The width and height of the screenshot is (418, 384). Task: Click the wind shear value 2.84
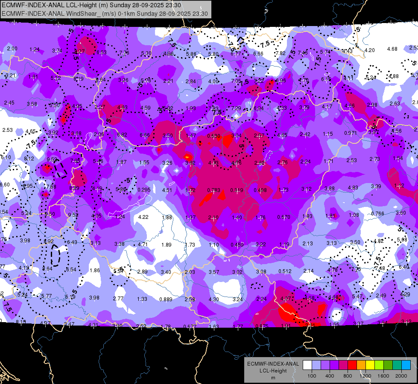point(190,81)
